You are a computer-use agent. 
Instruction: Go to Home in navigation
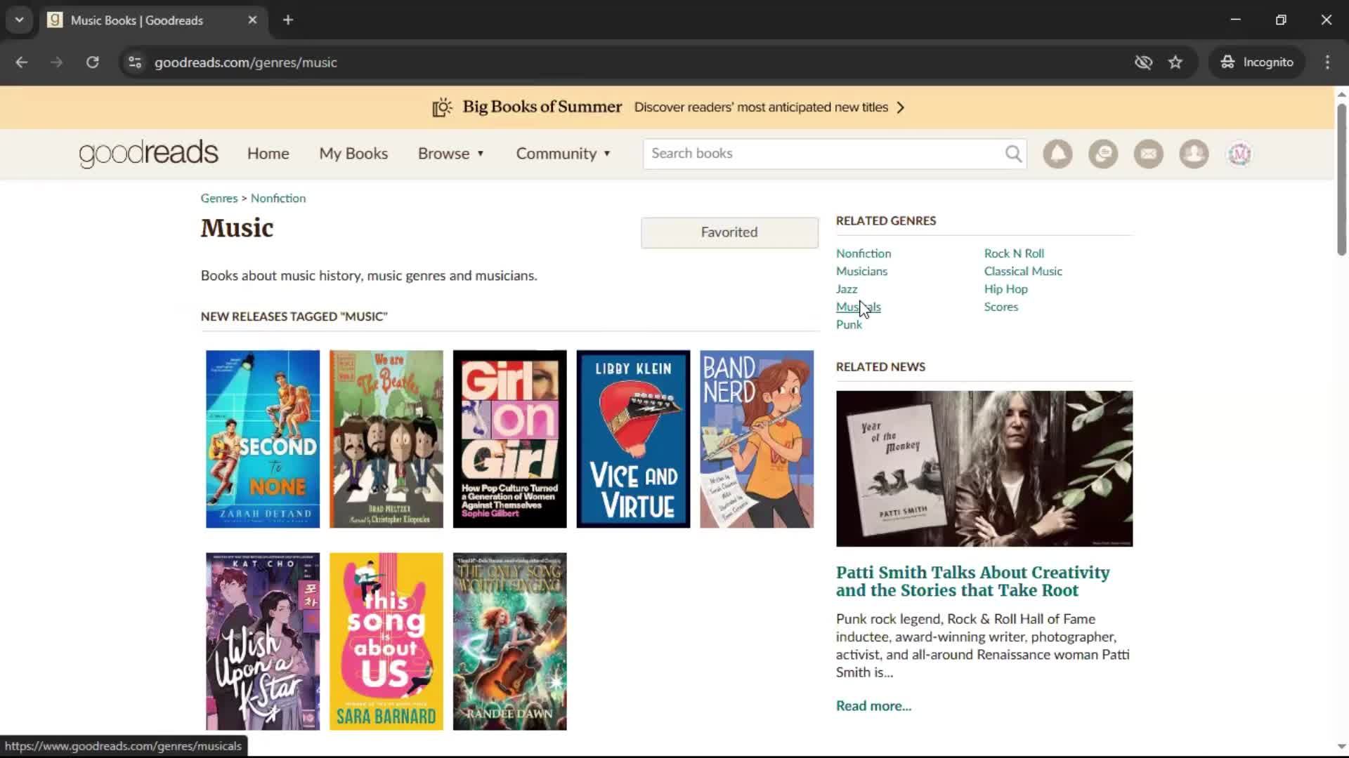268,154
